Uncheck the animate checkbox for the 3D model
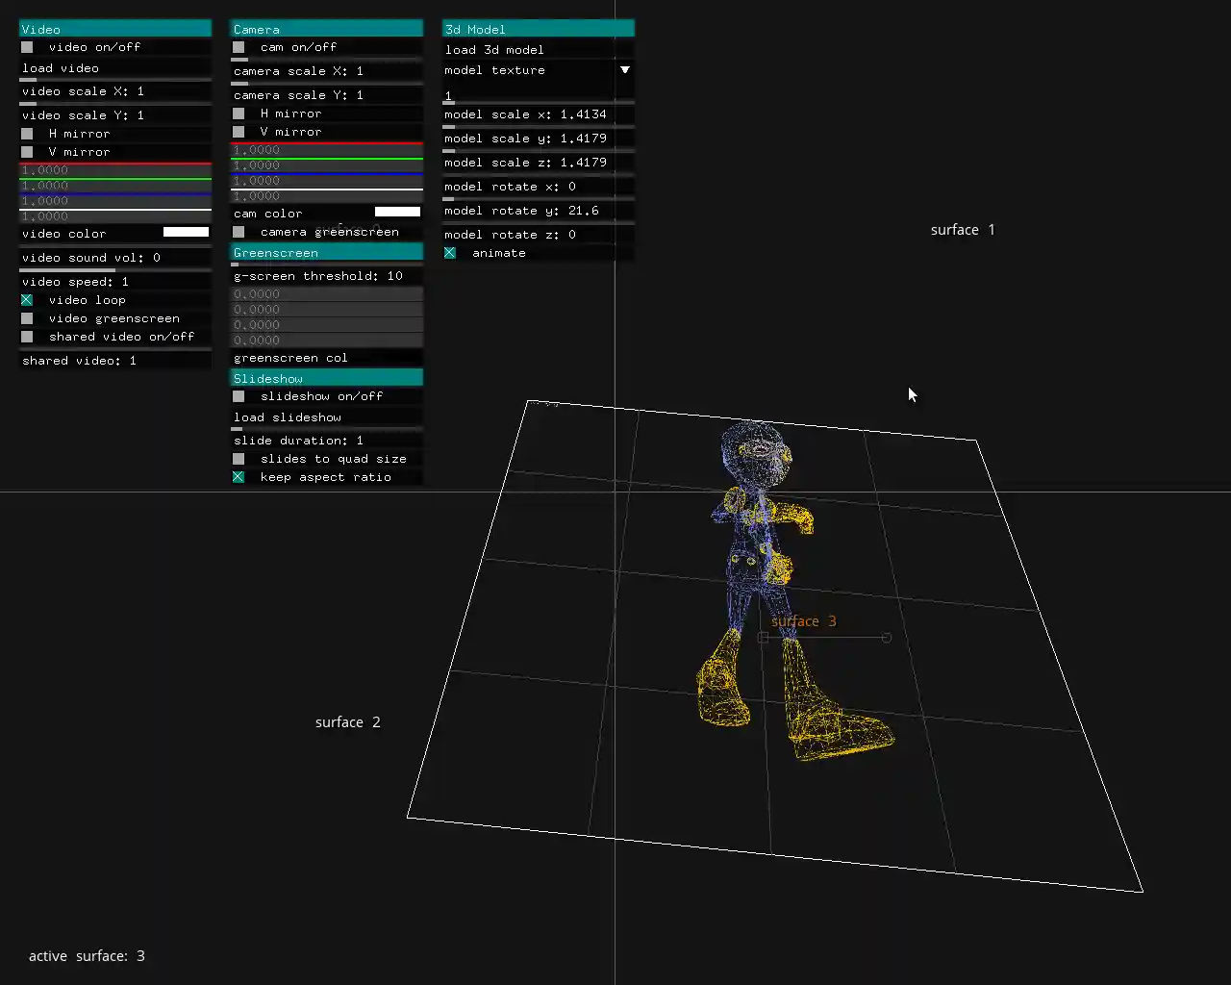This screenshot has height=985, width=1231. pos(450,253)
